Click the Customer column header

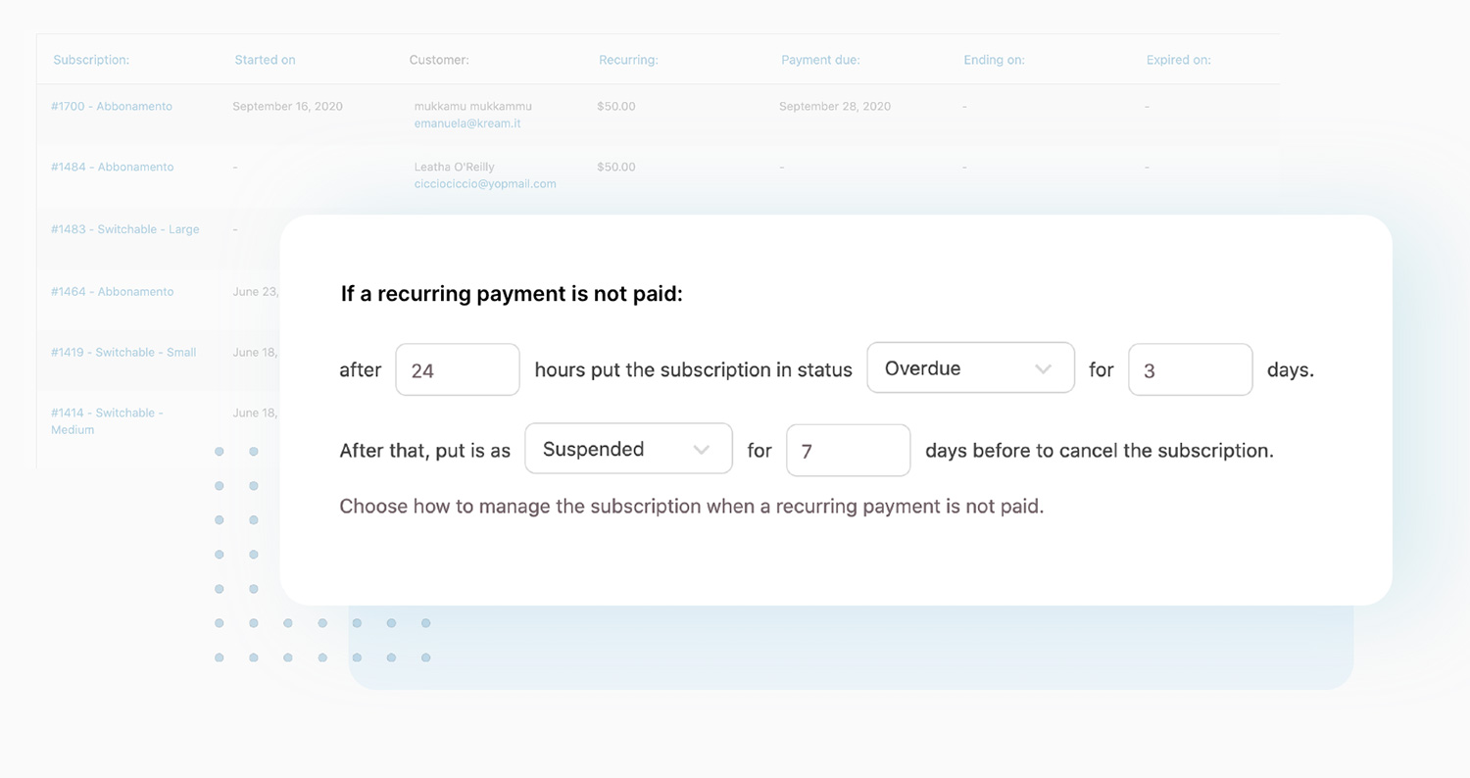pos(439,59)
